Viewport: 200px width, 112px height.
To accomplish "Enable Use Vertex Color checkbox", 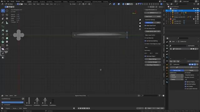I will tap(145, 28).
